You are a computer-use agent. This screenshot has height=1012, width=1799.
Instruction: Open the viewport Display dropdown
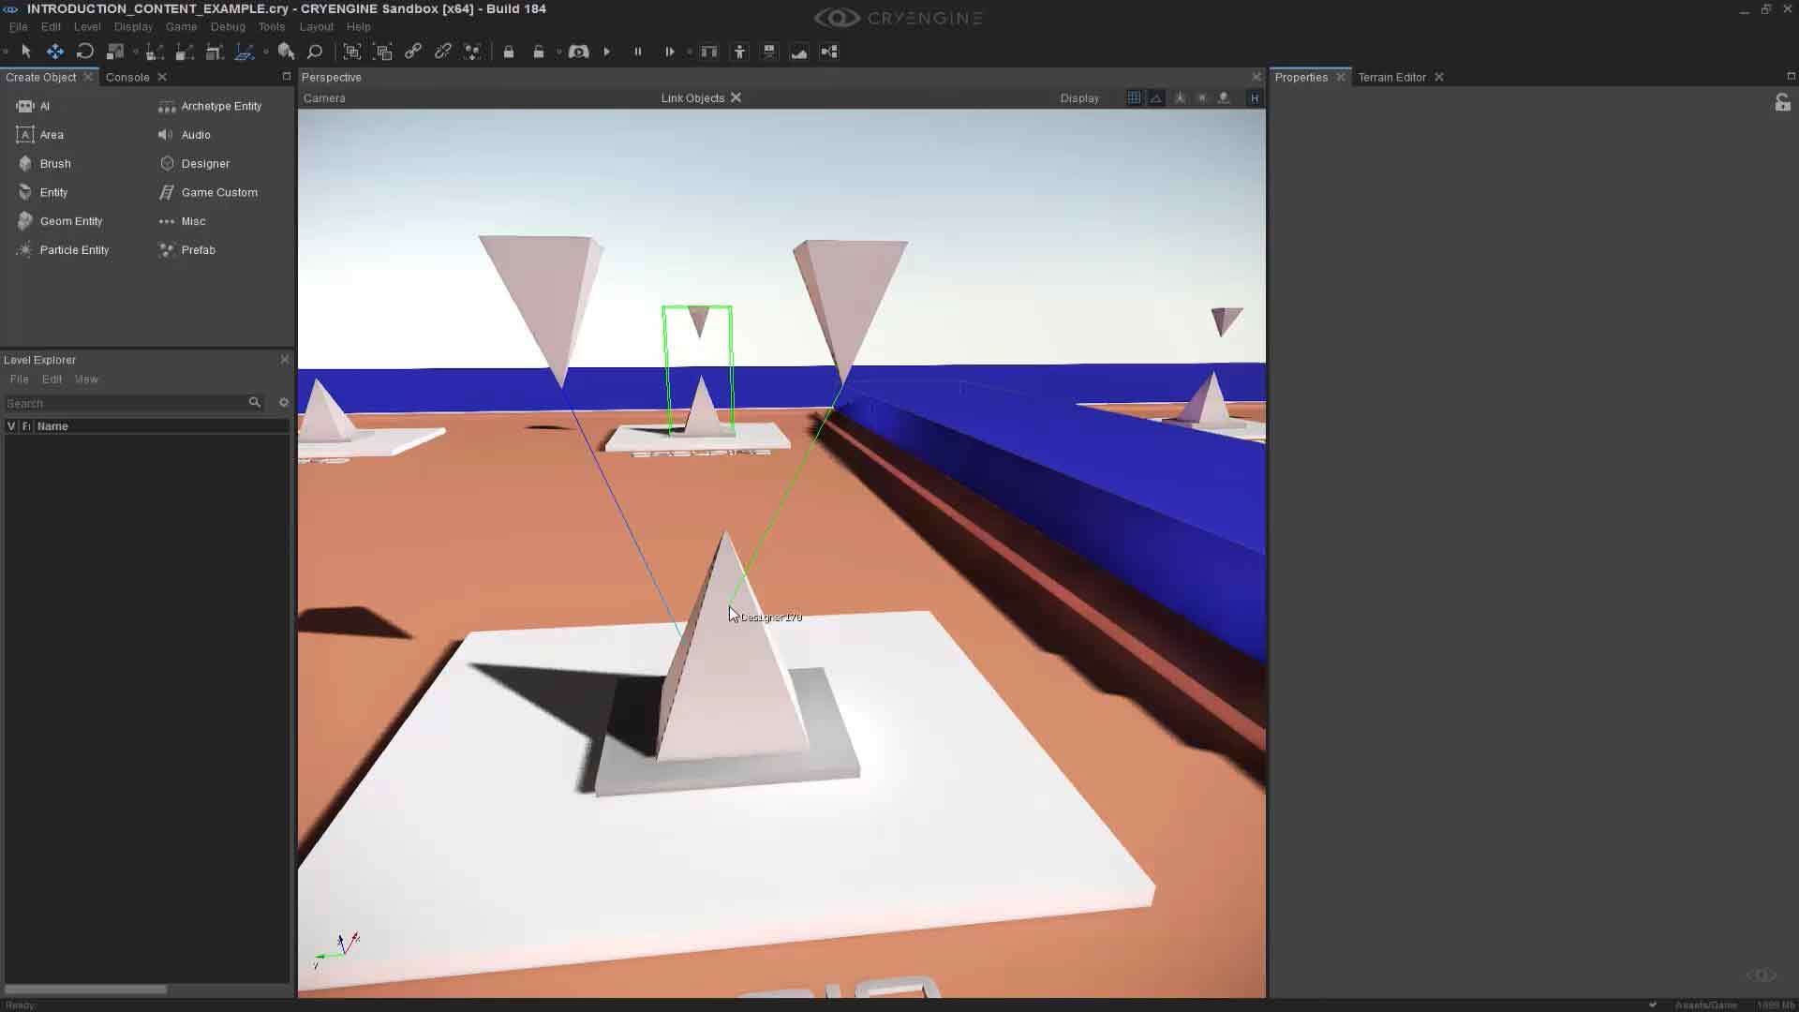(1079, 97)
